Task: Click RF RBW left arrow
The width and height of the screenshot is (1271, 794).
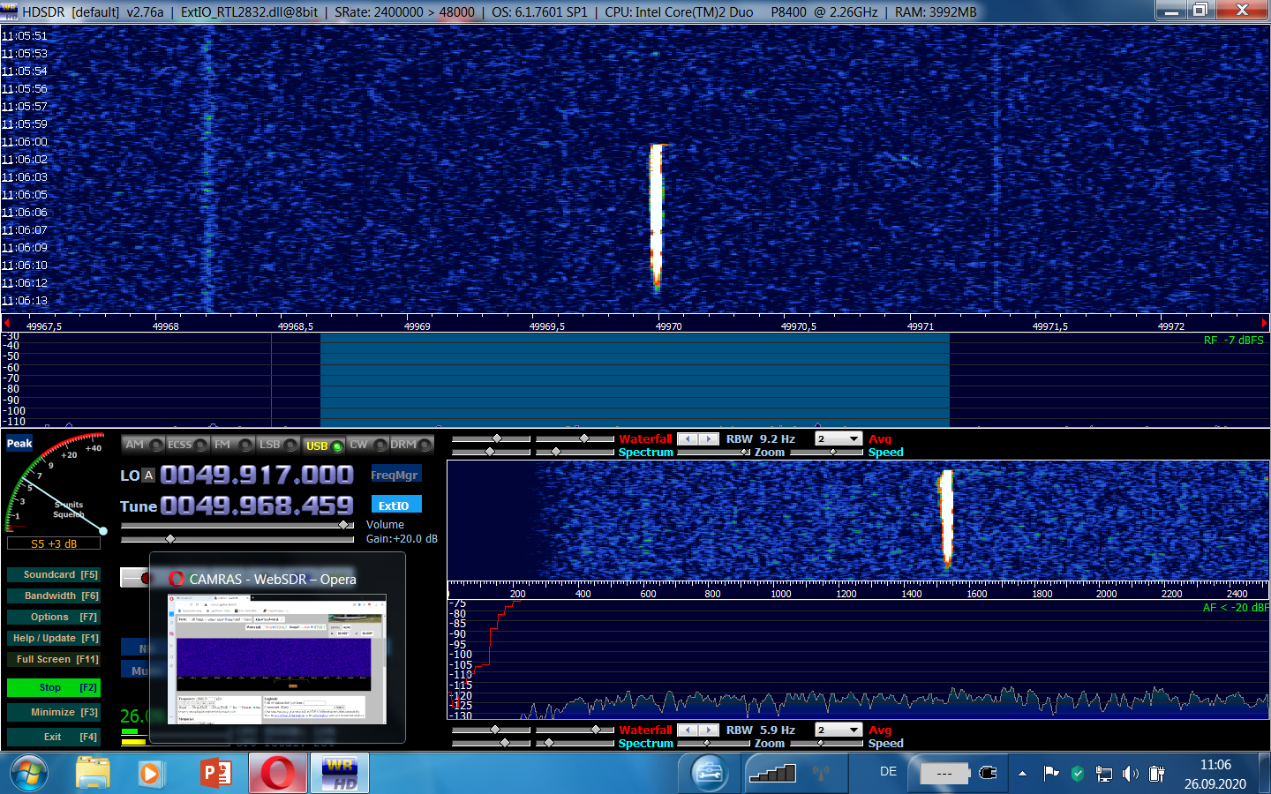Action: point(688,438)
